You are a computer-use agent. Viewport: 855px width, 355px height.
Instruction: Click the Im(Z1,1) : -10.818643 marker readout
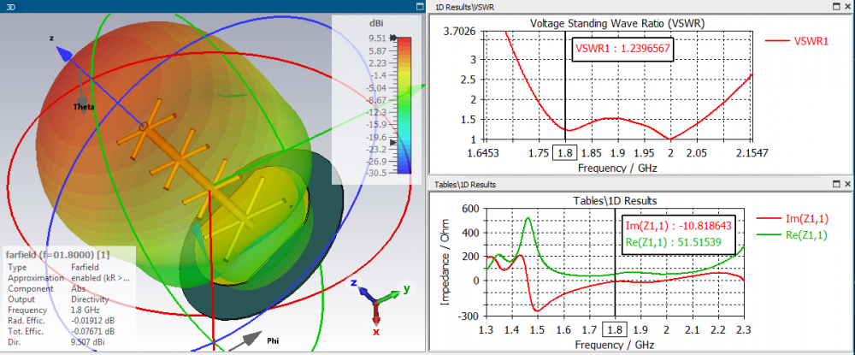(x=678, y=226)
